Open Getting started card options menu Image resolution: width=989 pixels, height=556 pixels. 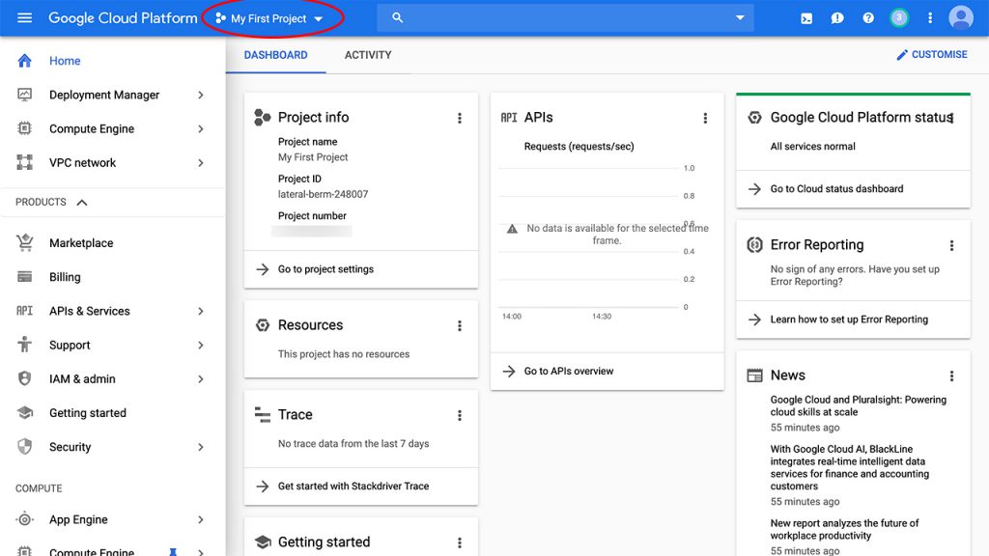point(460,542)
